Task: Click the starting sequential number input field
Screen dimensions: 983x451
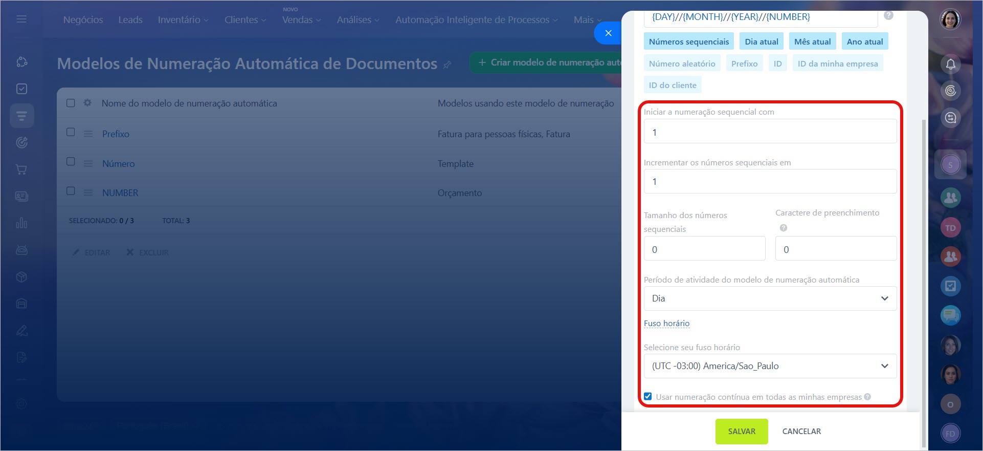Action: tap(770, 132)
